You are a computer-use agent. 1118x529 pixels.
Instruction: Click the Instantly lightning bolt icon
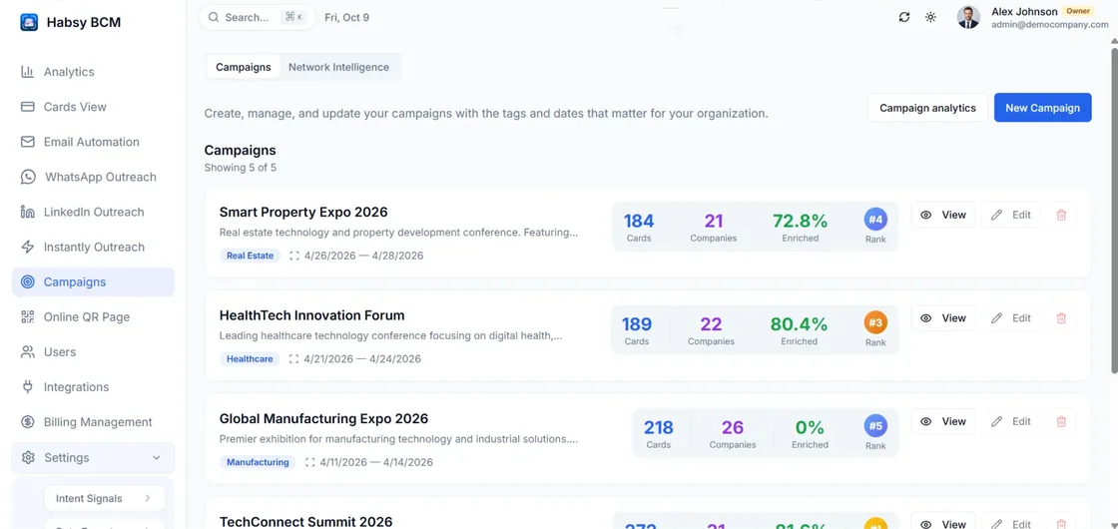[28, 247]
